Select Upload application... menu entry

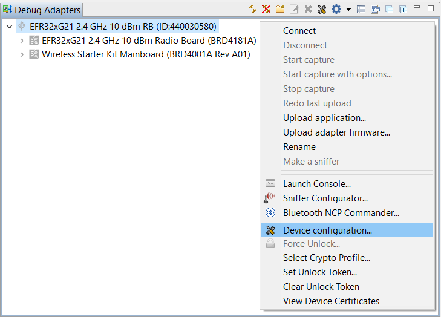(x=324, y=118)
